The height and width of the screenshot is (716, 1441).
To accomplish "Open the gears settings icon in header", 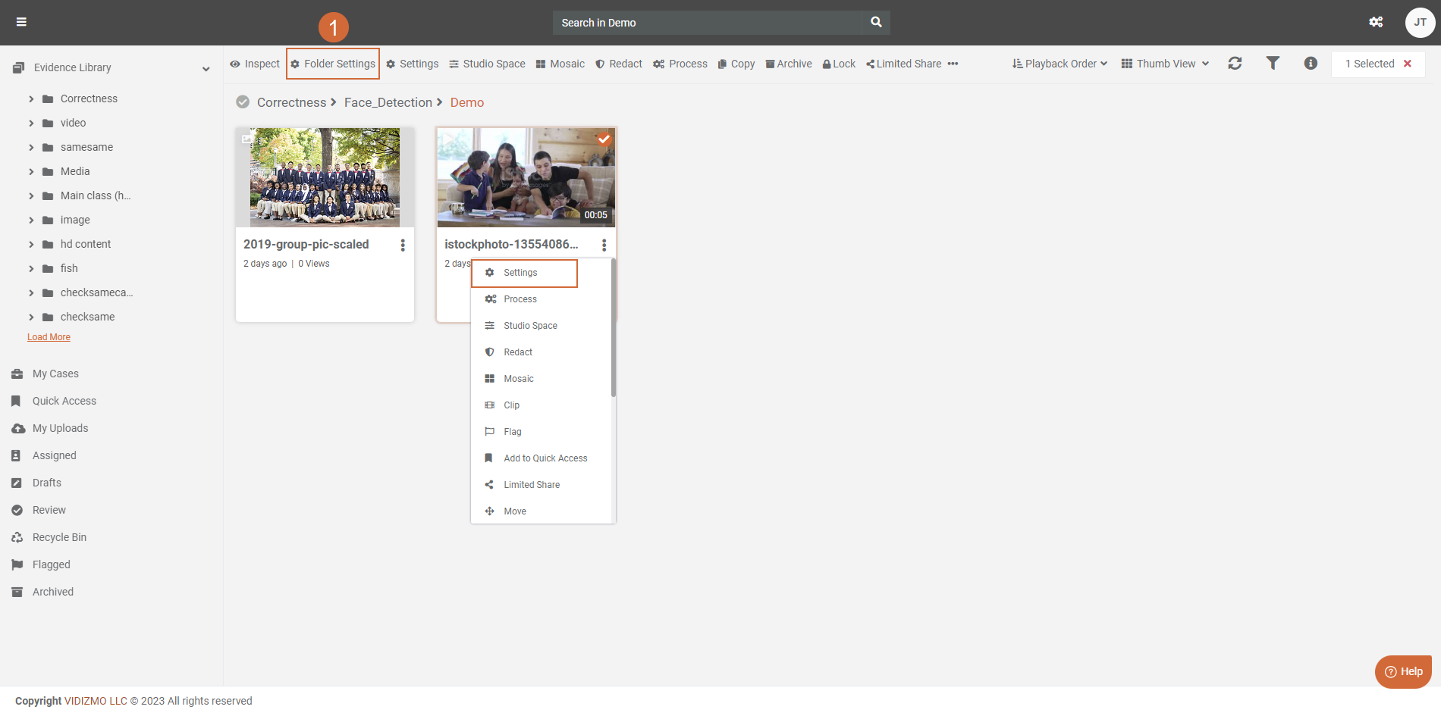I will 1376,22.
